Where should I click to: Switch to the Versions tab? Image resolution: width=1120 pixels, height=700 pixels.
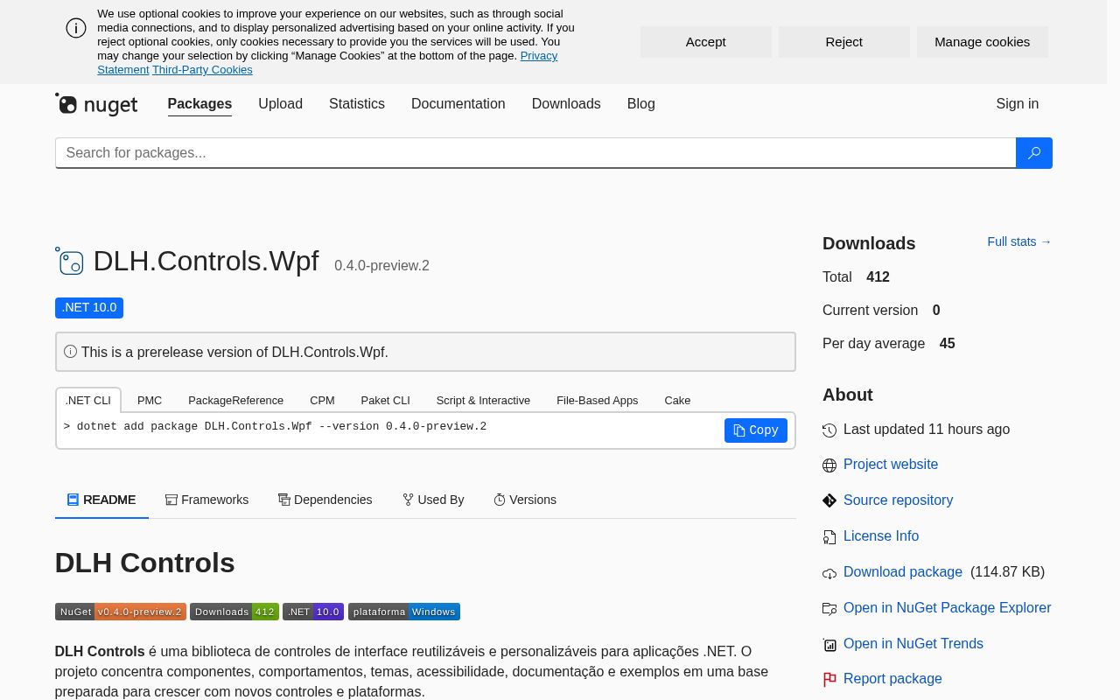525,500
